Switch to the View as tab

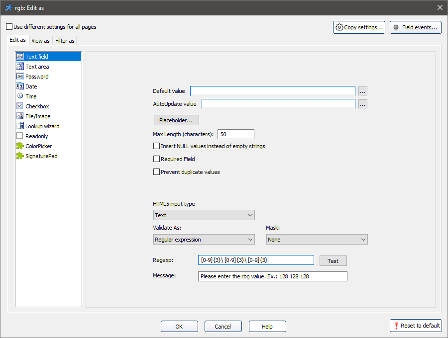point(40,41)
